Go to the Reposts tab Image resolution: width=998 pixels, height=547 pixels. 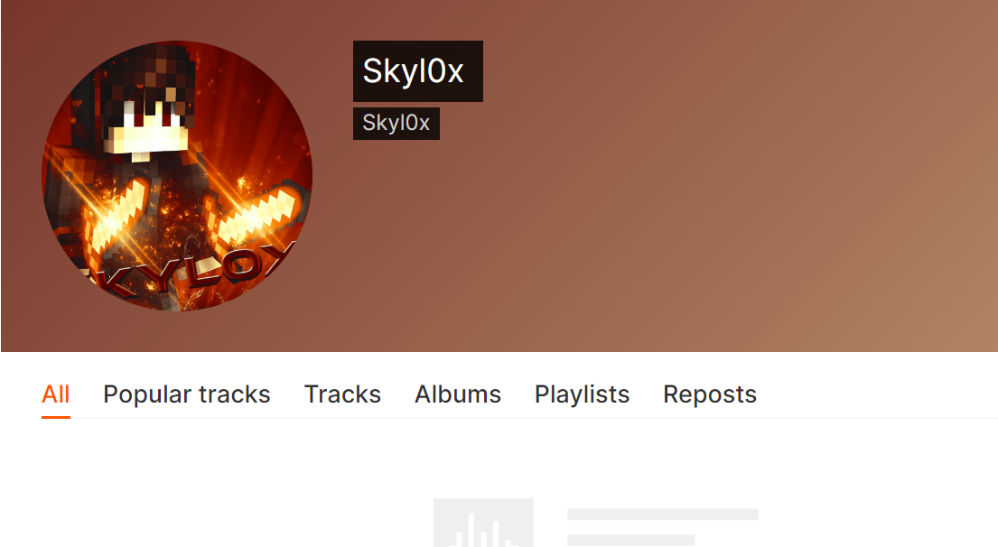(710, 394)
